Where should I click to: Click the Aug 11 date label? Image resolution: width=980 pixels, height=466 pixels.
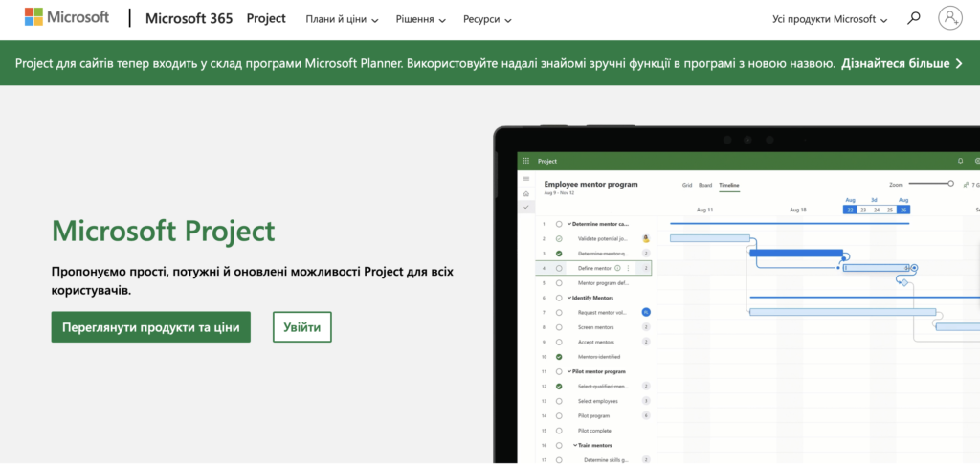pos(705,210)
